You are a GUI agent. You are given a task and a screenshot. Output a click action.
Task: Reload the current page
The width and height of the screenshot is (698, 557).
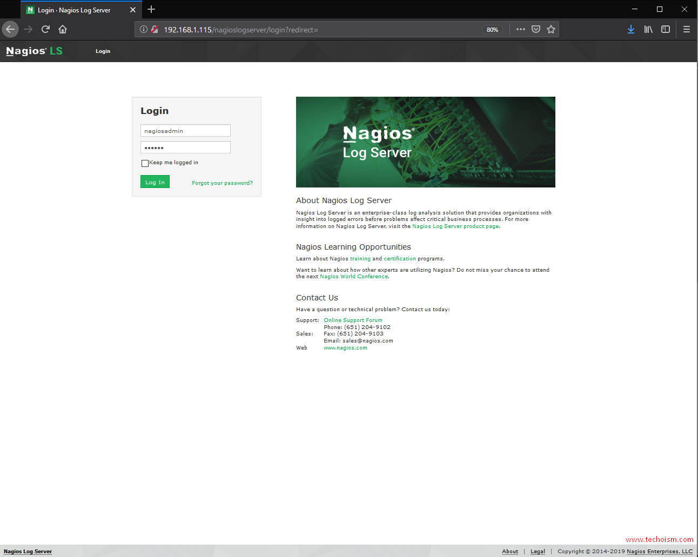[x=45, y=29]
